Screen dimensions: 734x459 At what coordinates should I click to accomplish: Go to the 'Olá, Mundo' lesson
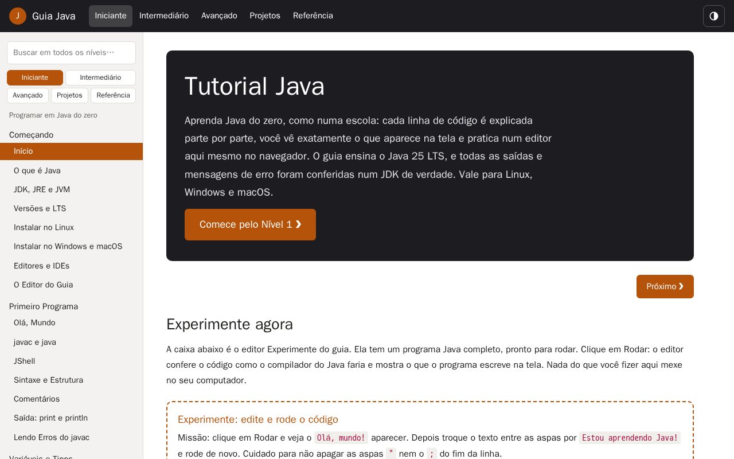pos(71,322)
